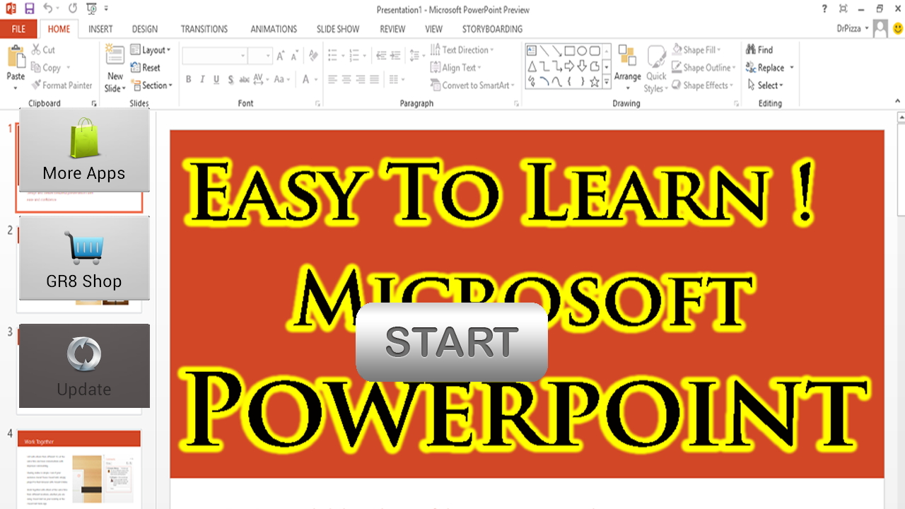
Task: Click the Start From Beginning slideshow icon
Action: click(91, 9)
